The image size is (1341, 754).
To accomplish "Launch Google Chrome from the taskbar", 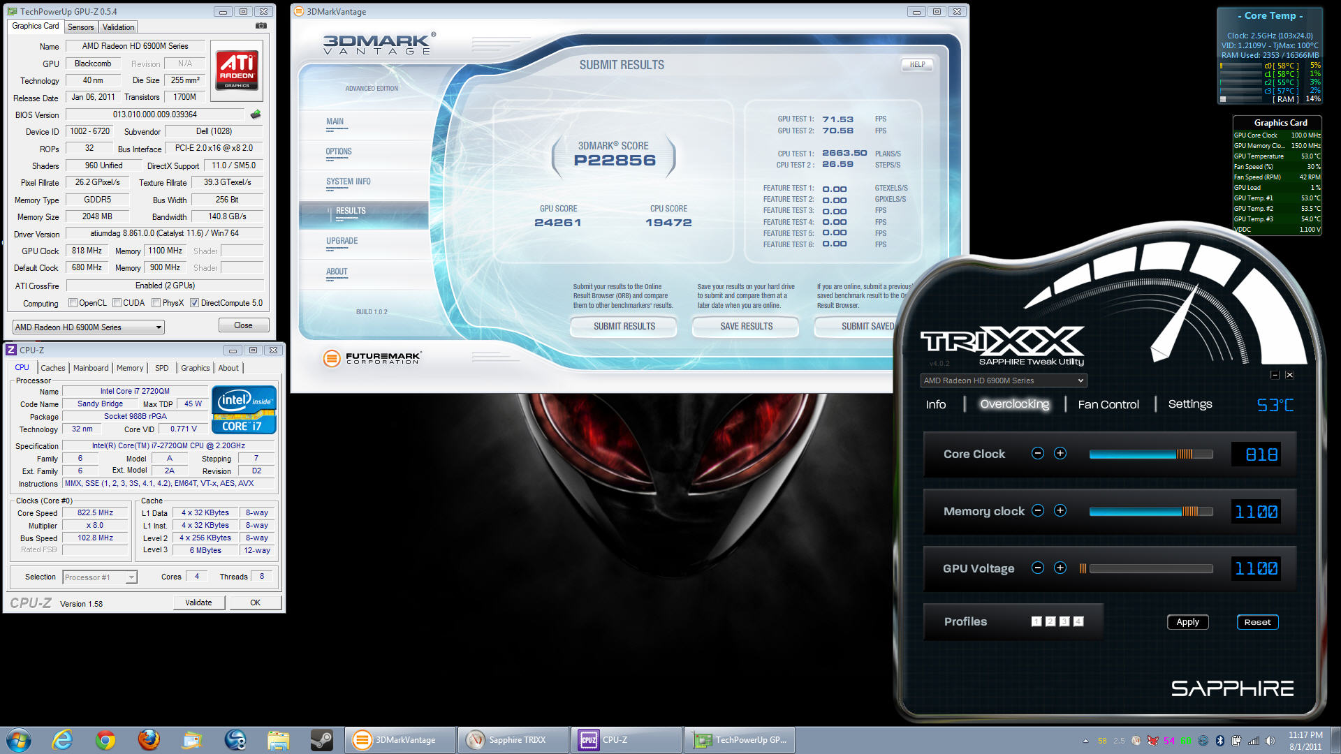I will [105, 740].
